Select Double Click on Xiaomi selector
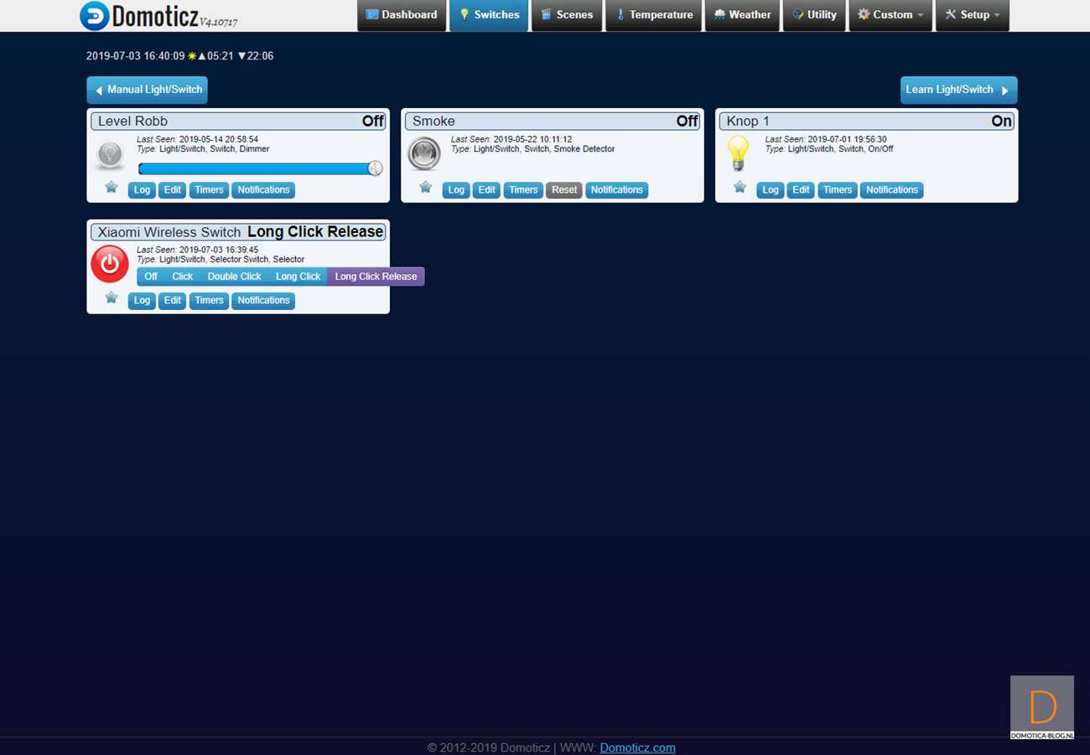This screenshot has width=1090, height=755. [x=234, y=277]
